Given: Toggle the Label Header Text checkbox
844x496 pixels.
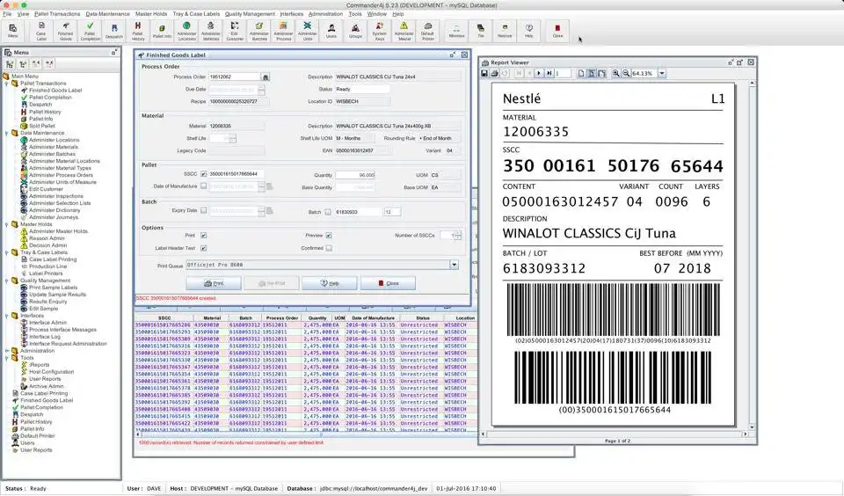Looking at the screenshot, I should point(203,248).
